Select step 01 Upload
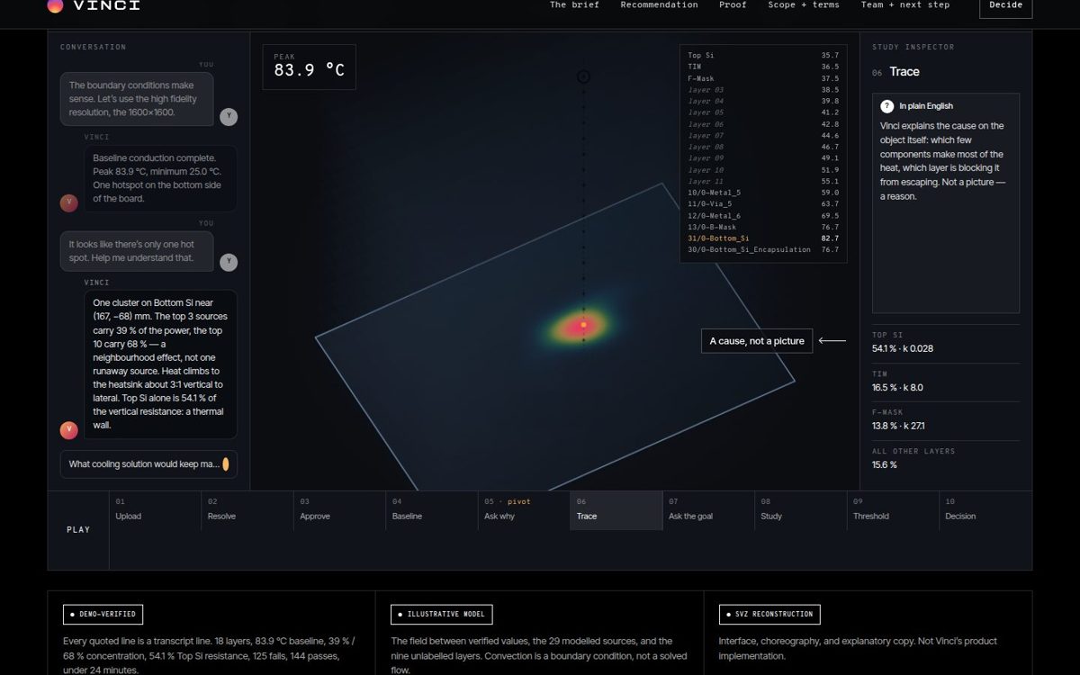This screenshot has height=675, width=1080. tap(155, 510)
